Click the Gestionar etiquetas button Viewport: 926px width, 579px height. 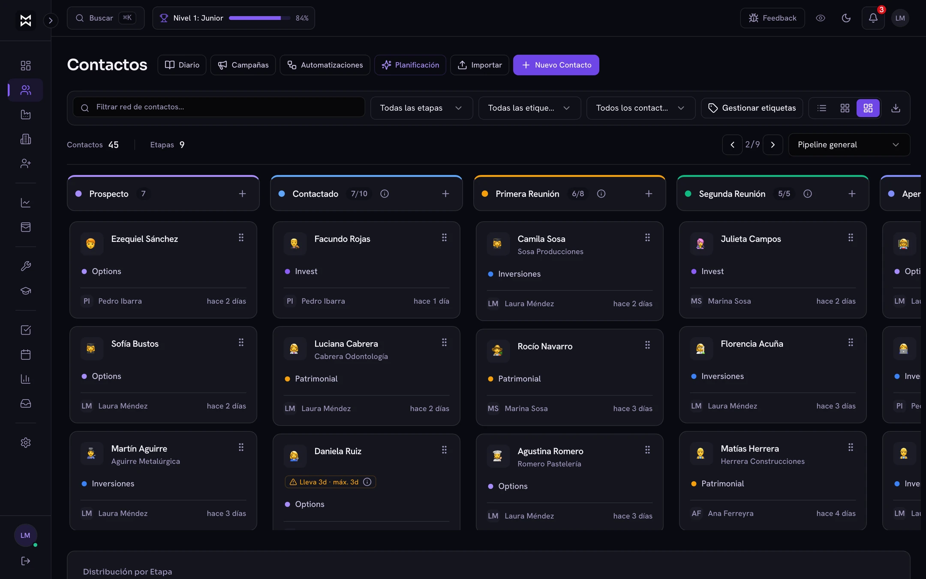[x=752, y=108]
